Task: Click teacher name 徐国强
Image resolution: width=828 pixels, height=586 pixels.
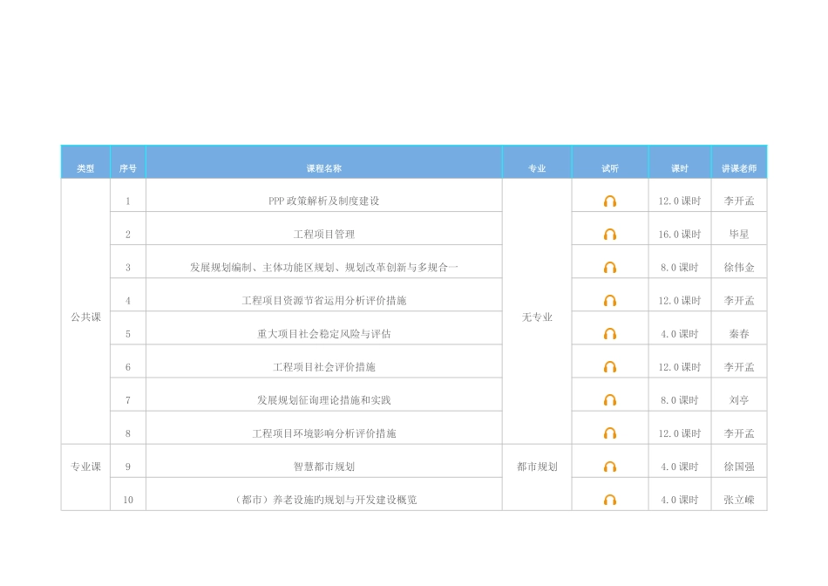Action: (x=739, y=467)
